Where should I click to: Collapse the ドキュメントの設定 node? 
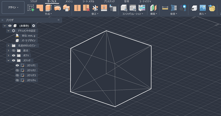9,31
